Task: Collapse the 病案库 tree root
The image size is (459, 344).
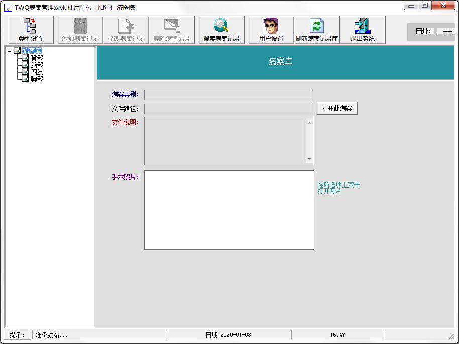Action: pos(10,51)
